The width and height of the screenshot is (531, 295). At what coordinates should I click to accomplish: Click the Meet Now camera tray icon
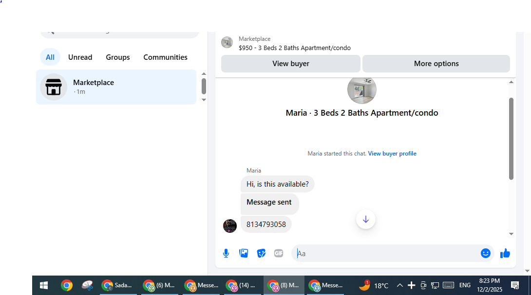423,286
